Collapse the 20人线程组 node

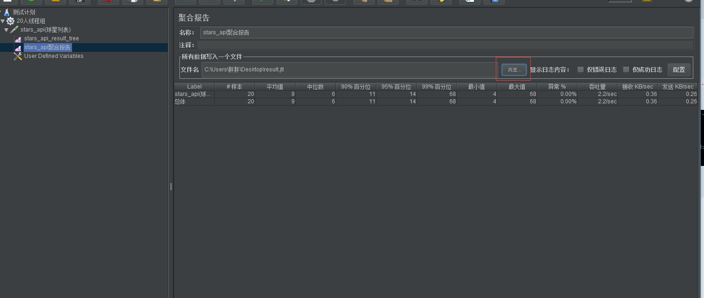click(3, 20)
